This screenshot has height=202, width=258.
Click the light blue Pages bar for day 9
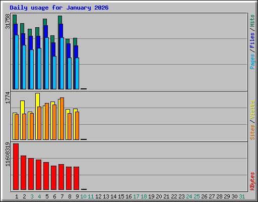(x=77, y=73)
